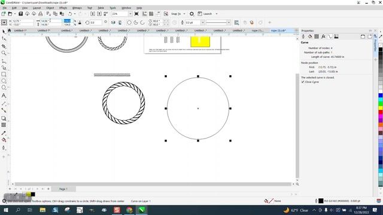Screen dimensions: 383x215
Task: Expand the Open button dropdown arrow
Action: click(15, 14)
